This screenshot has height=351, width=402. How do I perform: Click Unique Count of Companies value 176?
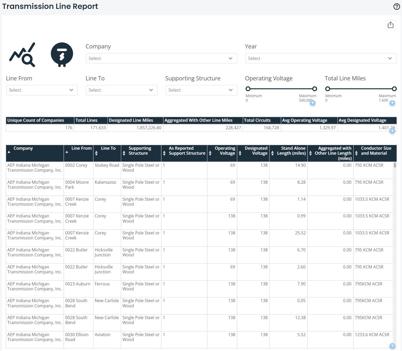(x=69, y=128)
